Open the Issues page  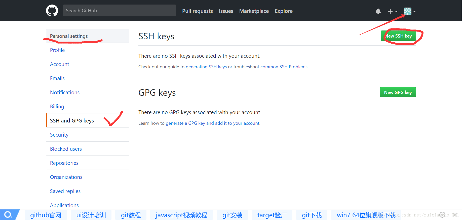tap(226, 11)
